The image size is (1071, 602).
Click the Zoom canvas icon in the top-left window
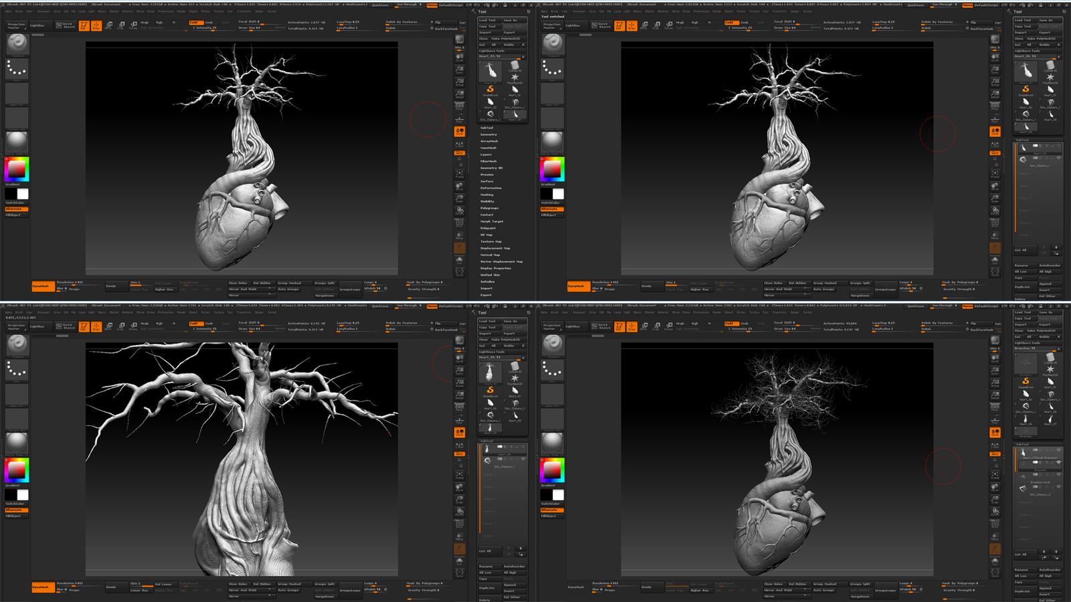click(x=460, y=70)
